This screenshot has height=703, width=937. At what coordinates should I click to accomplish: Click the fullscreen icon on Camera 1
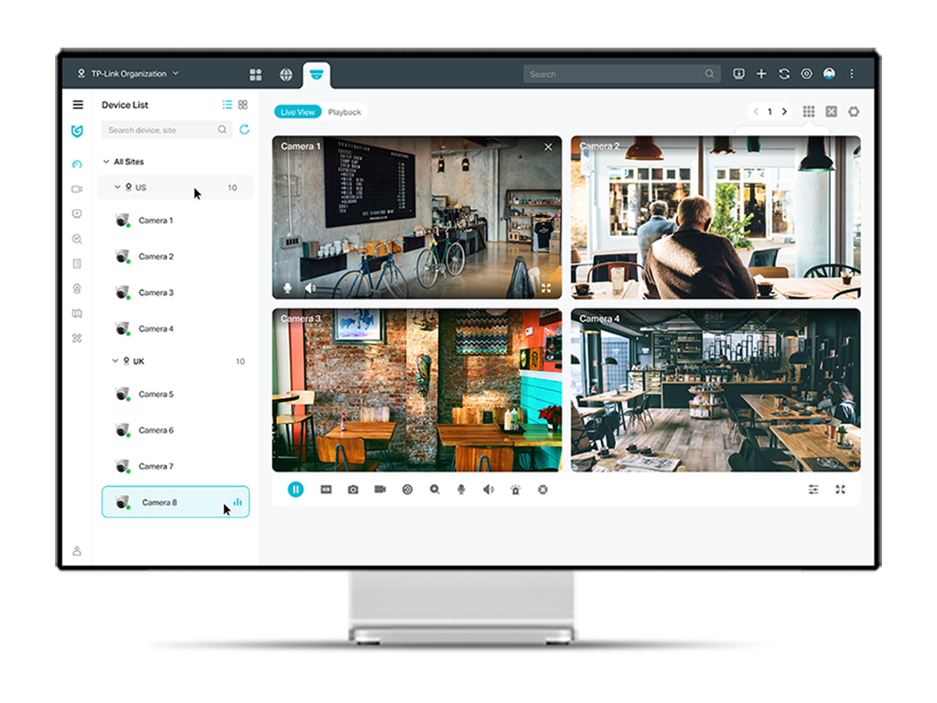point(546,287)
